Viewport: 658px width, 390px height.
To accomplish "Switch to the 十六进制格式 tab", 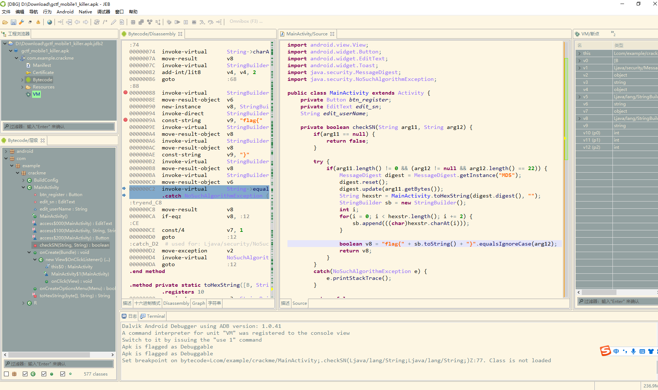I will tap(147, 303).
